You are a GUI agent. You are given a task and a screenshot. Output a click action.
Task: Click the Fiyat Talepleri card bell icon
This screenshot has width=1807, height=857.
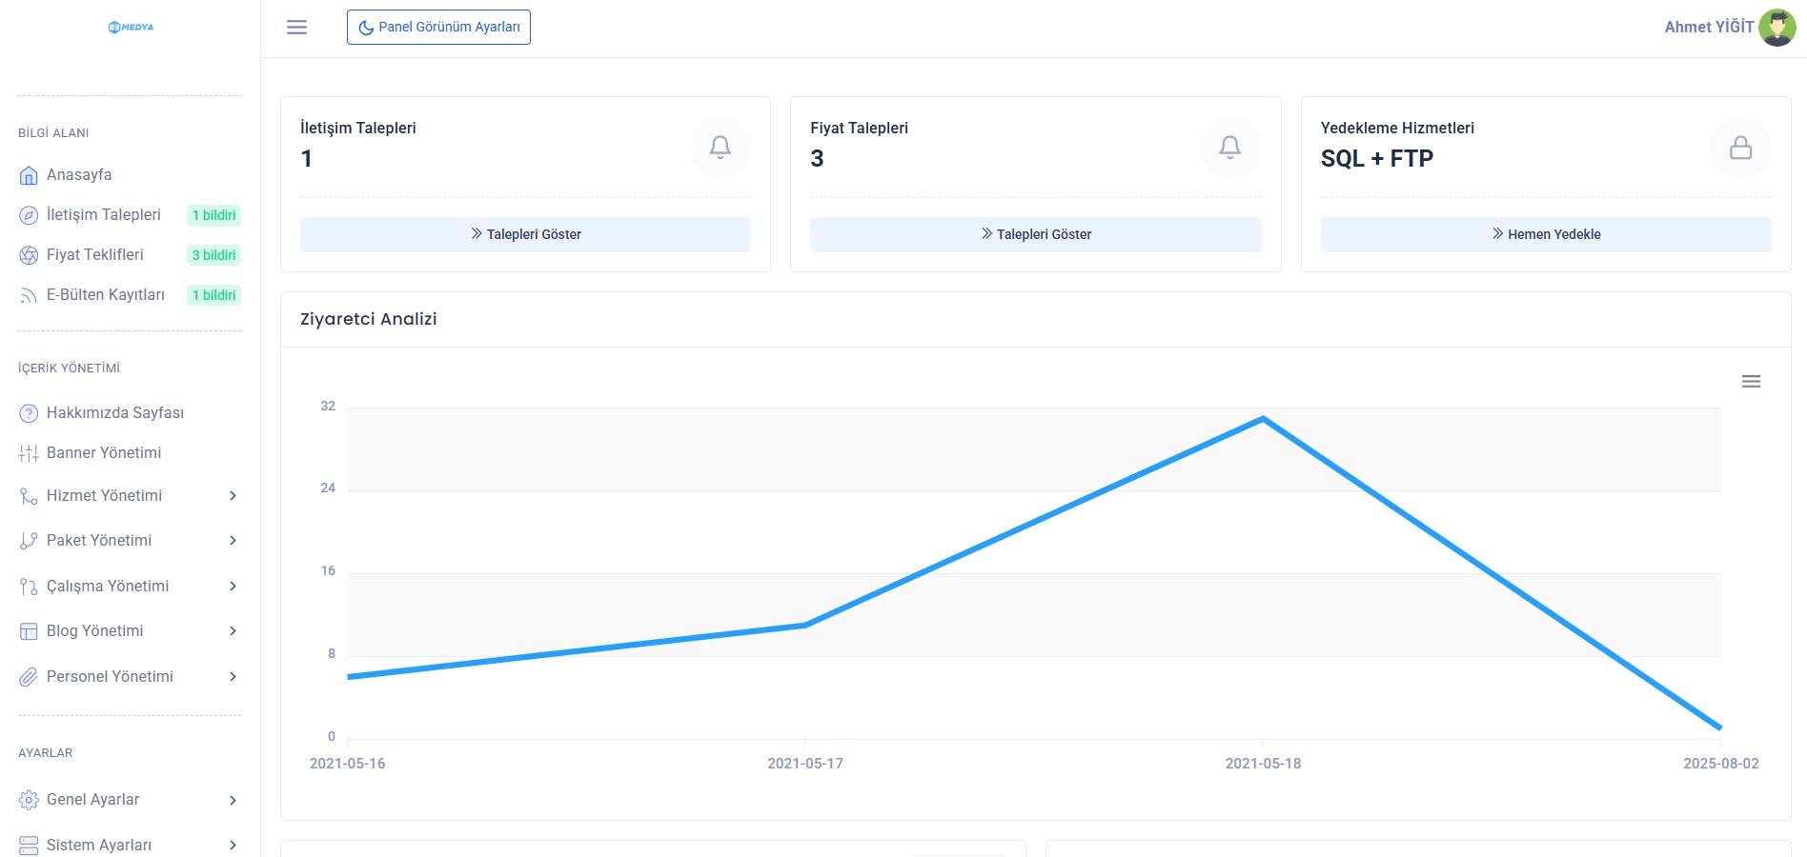point(1229,147)
